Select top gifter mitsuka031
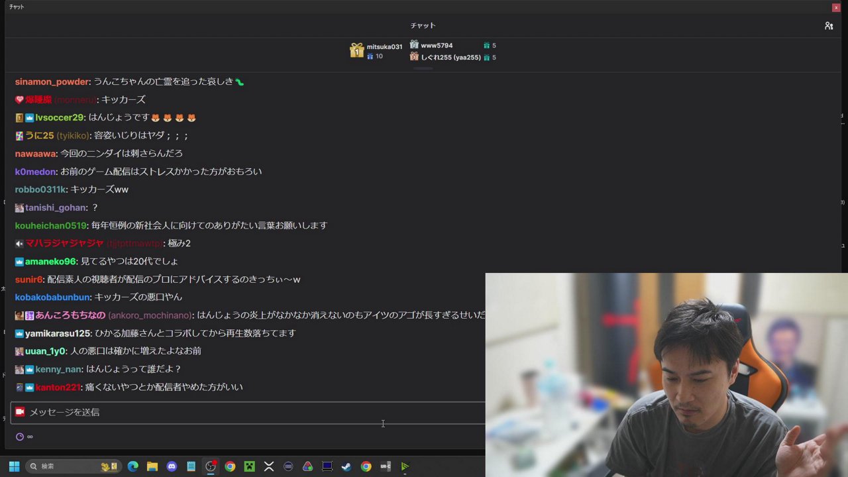848x477 pixels. (384, 47)
